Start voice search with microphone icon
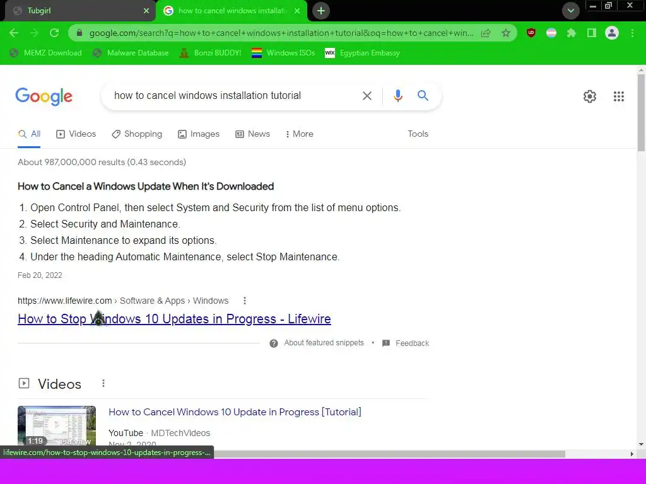The height and width of the screenshot is (484, 646). pyautogui.click(x=397, y=96)
